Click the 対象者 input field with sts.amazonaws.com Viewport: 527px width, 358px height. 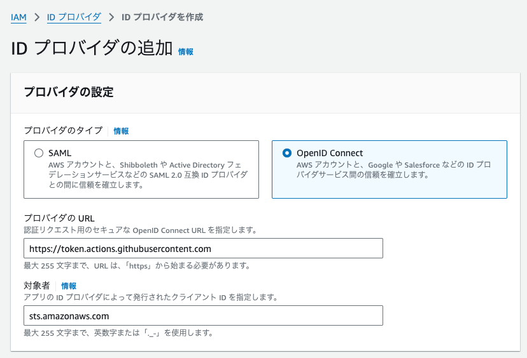203,315
